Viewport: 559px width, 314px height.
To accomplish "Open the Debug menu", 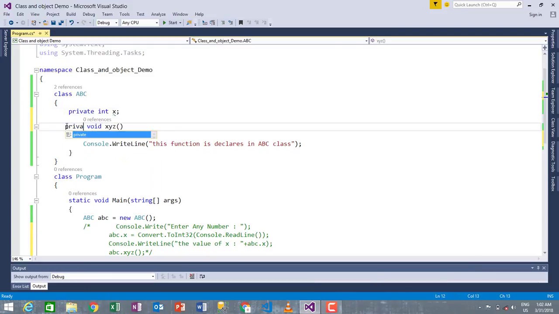I will click(x=89, y=14).
